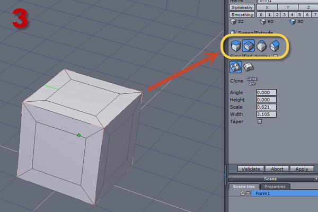This screenshot has width=318, height=212.
Task: Set smoothing level to 4
Action: (x=292, y=15)
